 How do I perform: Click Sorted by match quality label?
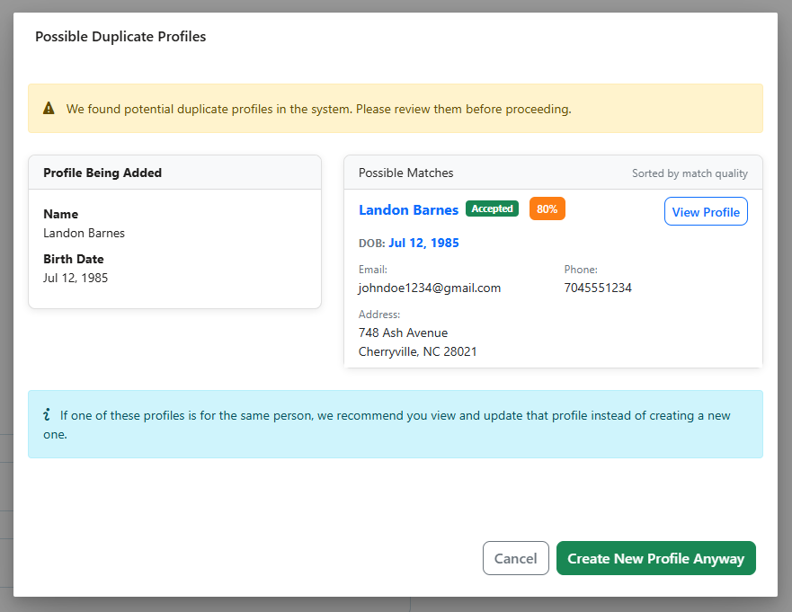point(690,173)
